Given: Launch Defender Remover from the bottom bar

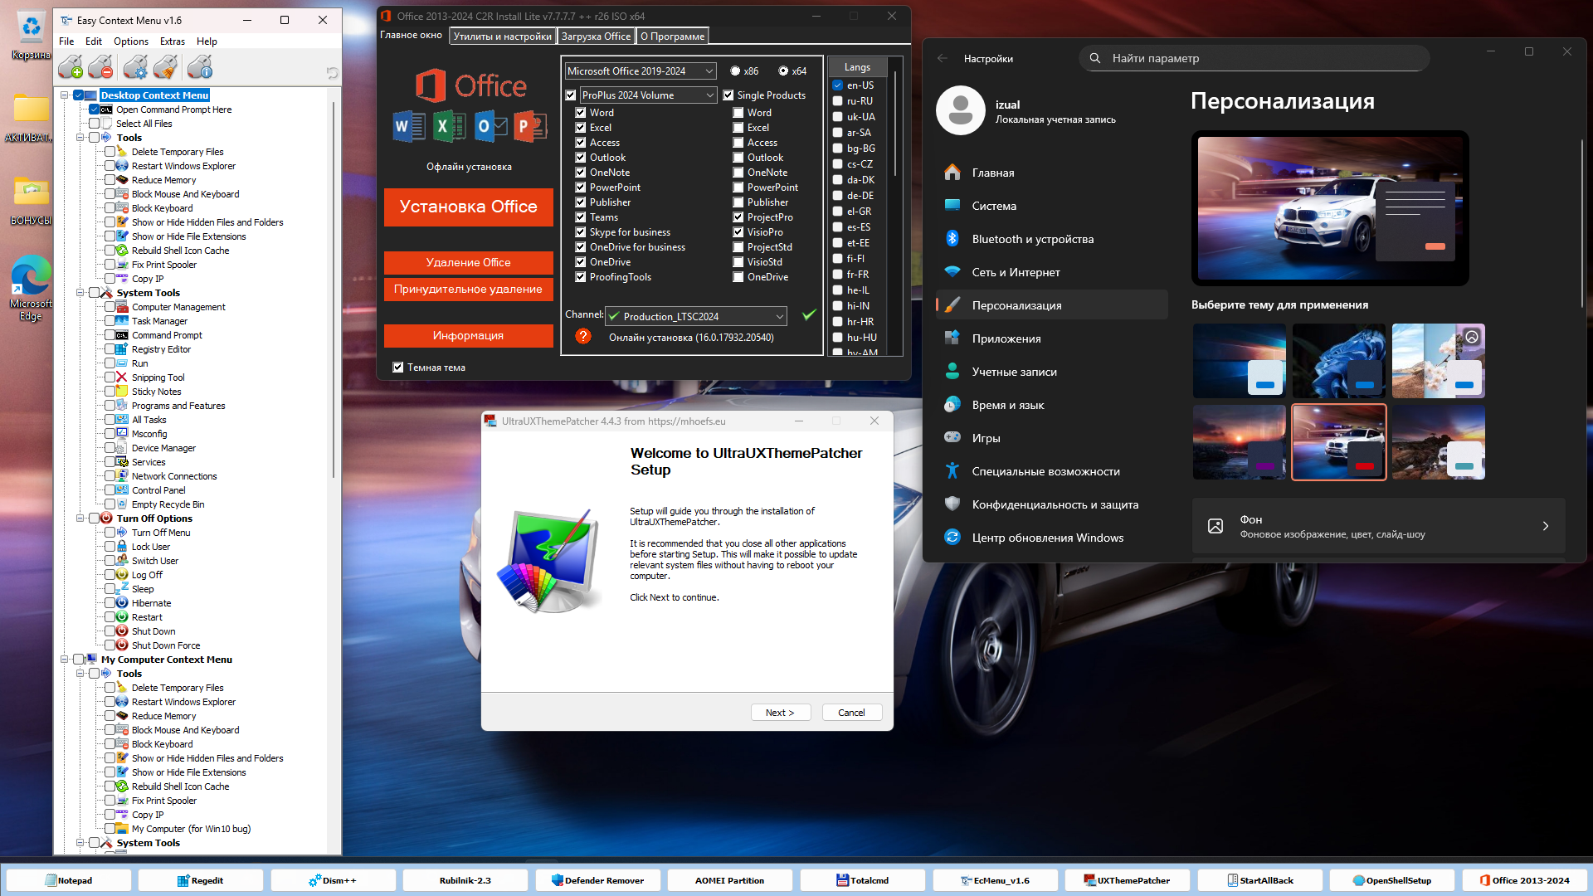Looking at the screenshot, I should [x=597, y=880].
